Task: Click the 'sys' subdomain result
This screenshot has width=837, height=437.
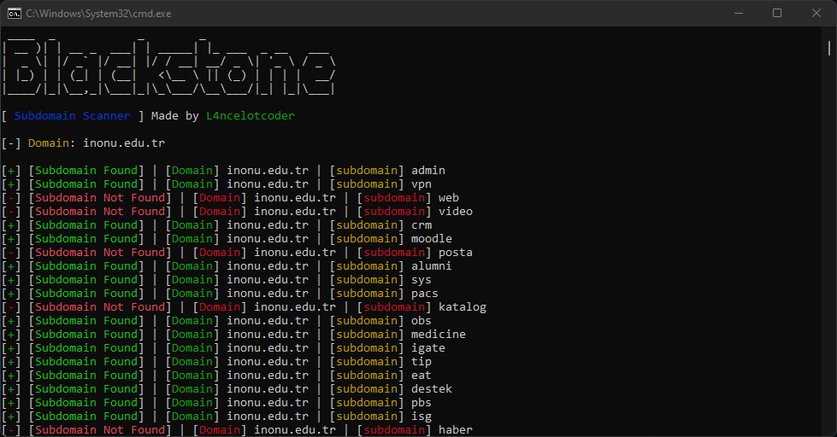Action: click(x=421, y=280)
